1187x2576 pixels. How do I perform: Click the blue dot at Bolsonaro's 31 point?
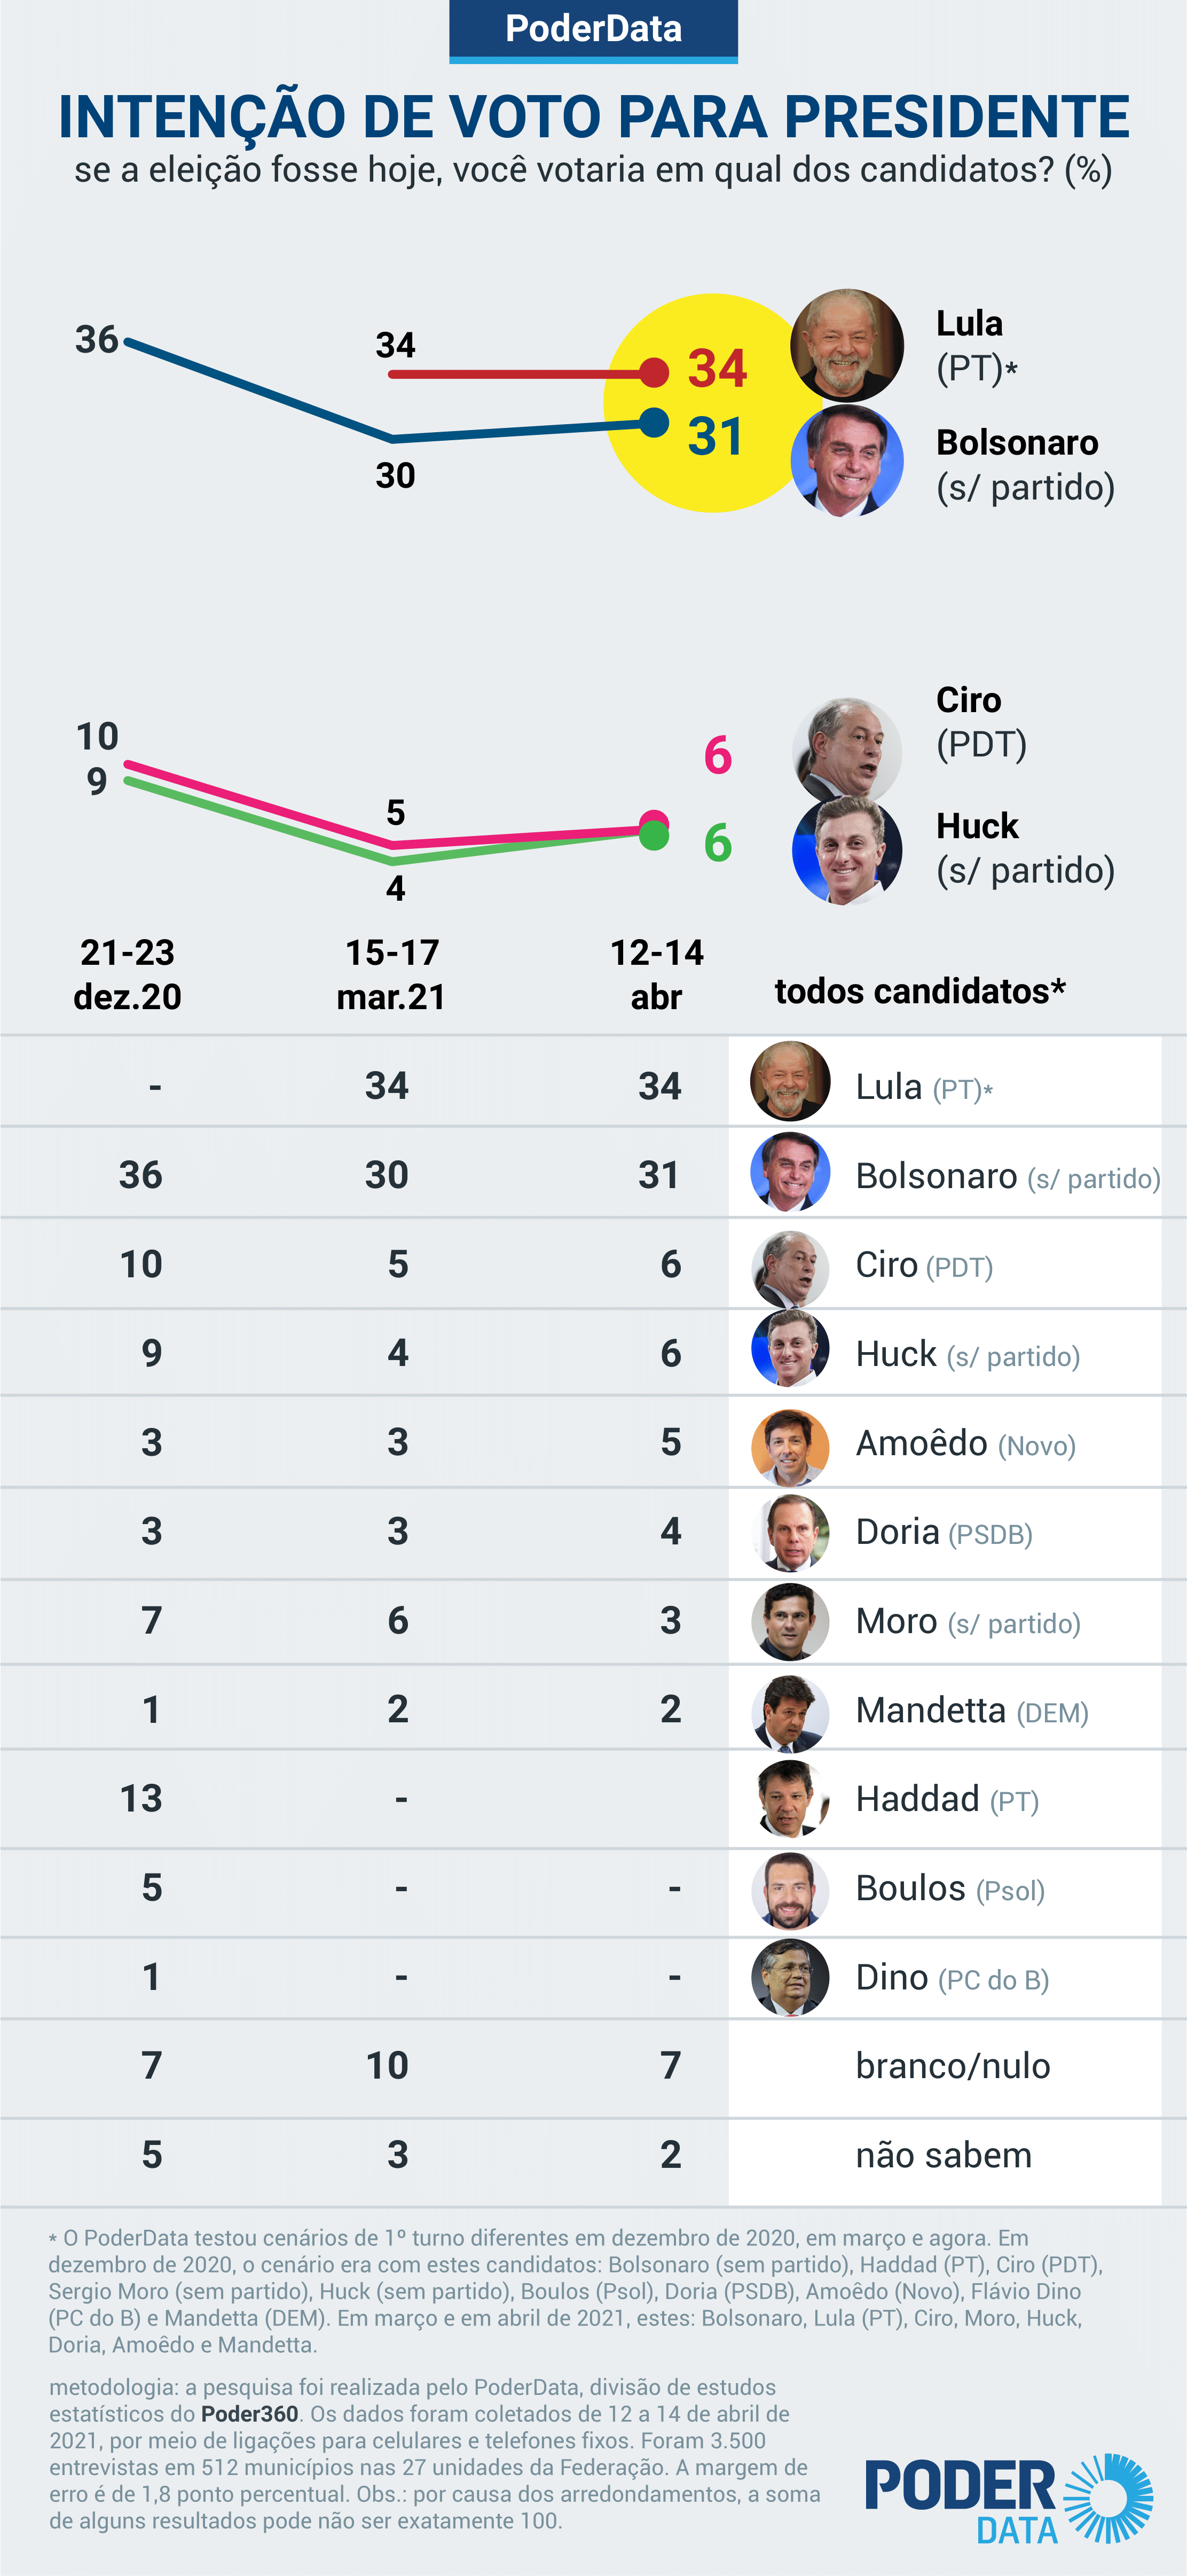click(x=654, y=423)
